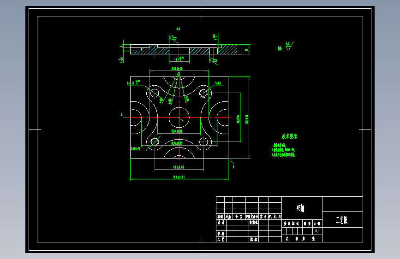Viewport: 400px width, 259px height.
Task: Click the lower-left mounting hole circle
Action: coord(155,142)
